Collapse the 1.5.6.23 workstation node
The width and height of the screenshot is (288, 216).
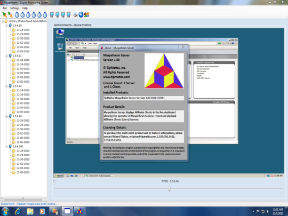(x=6, y=86)
